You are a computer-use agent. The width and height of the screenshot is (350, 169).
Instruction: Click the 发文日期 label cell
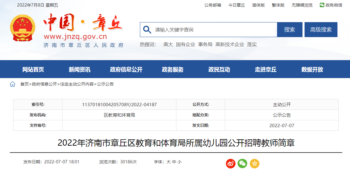(201, 125)
